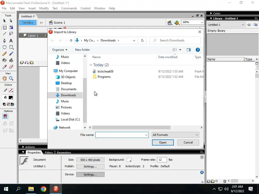259x194 pixels.
Task: Select Desktop in the navigation pane
Action: click(x=66, y=83)
